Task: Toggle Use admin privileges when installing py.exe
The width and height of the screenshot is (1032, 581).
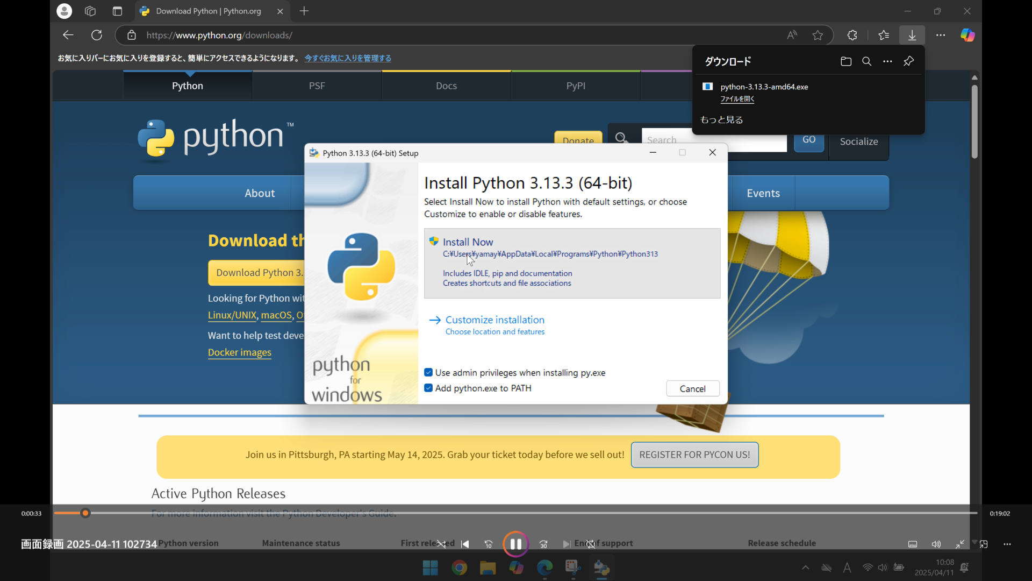Action: pyautogui.click(x=428, y=372)
